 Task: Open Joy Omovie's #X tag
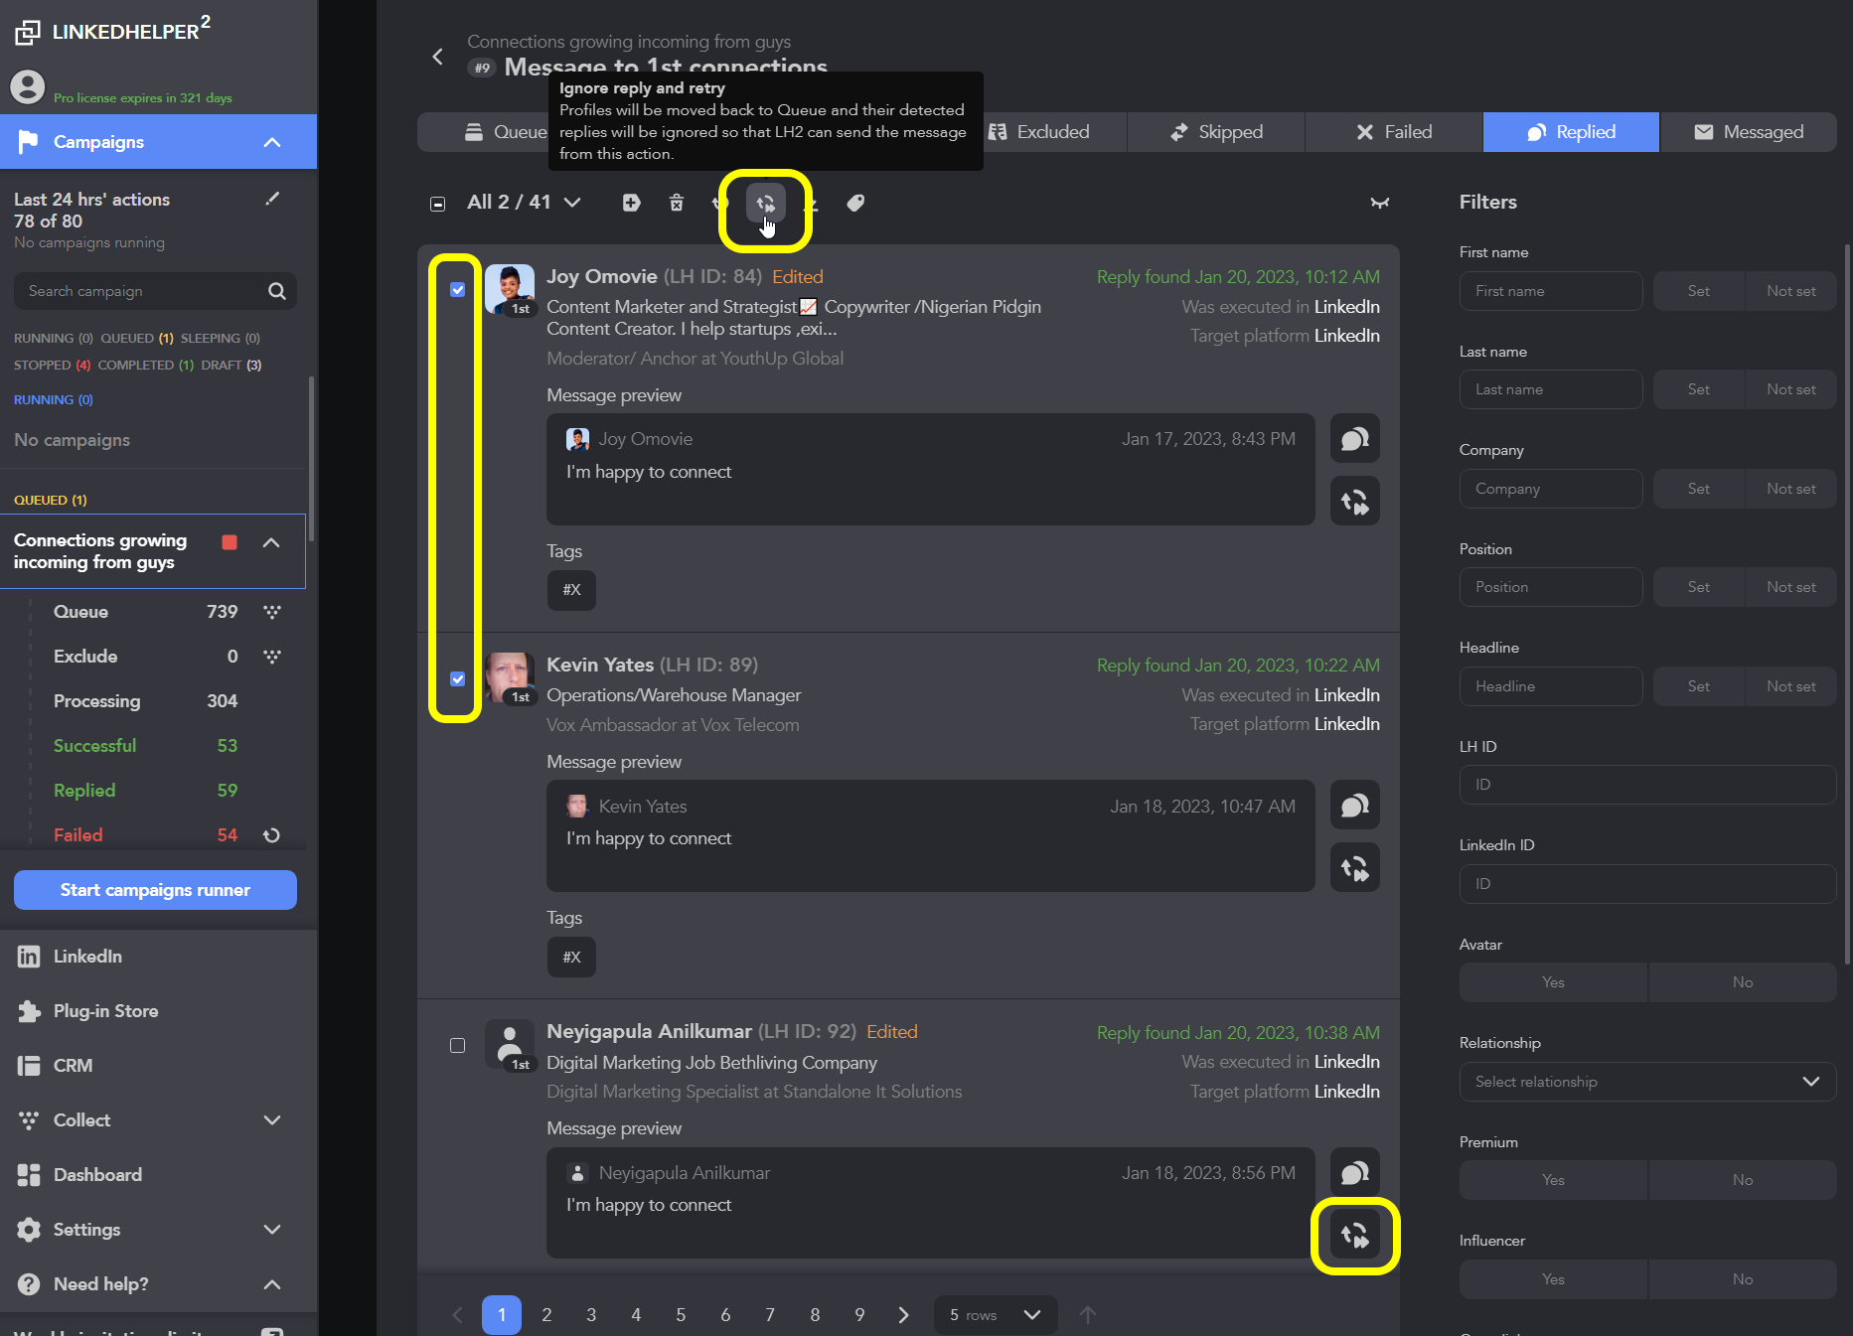571,590
